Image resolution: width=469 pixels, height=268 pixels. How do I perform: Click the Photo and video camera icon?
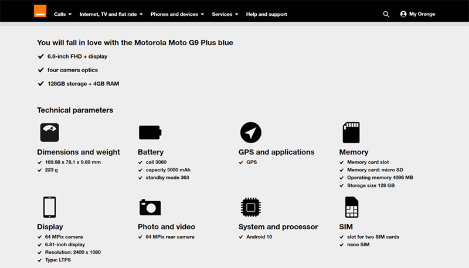149,207
